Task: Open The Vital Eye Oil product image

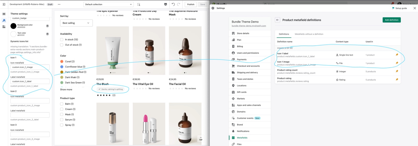Action: click(149, 50)
